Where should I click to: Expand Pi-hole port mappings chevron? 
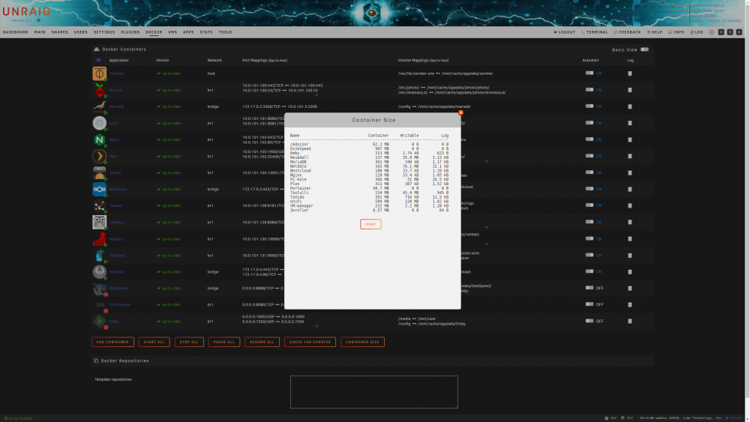tap(316, 95)
